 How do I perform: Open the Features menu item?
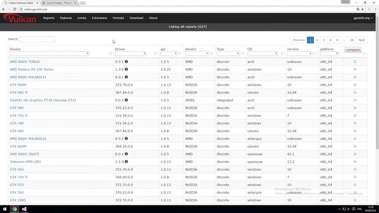click(x=66, y=18)
